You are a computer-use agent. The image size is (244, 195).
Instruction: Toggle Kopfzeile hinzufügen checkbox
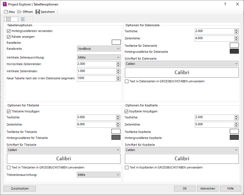[127, 111]
